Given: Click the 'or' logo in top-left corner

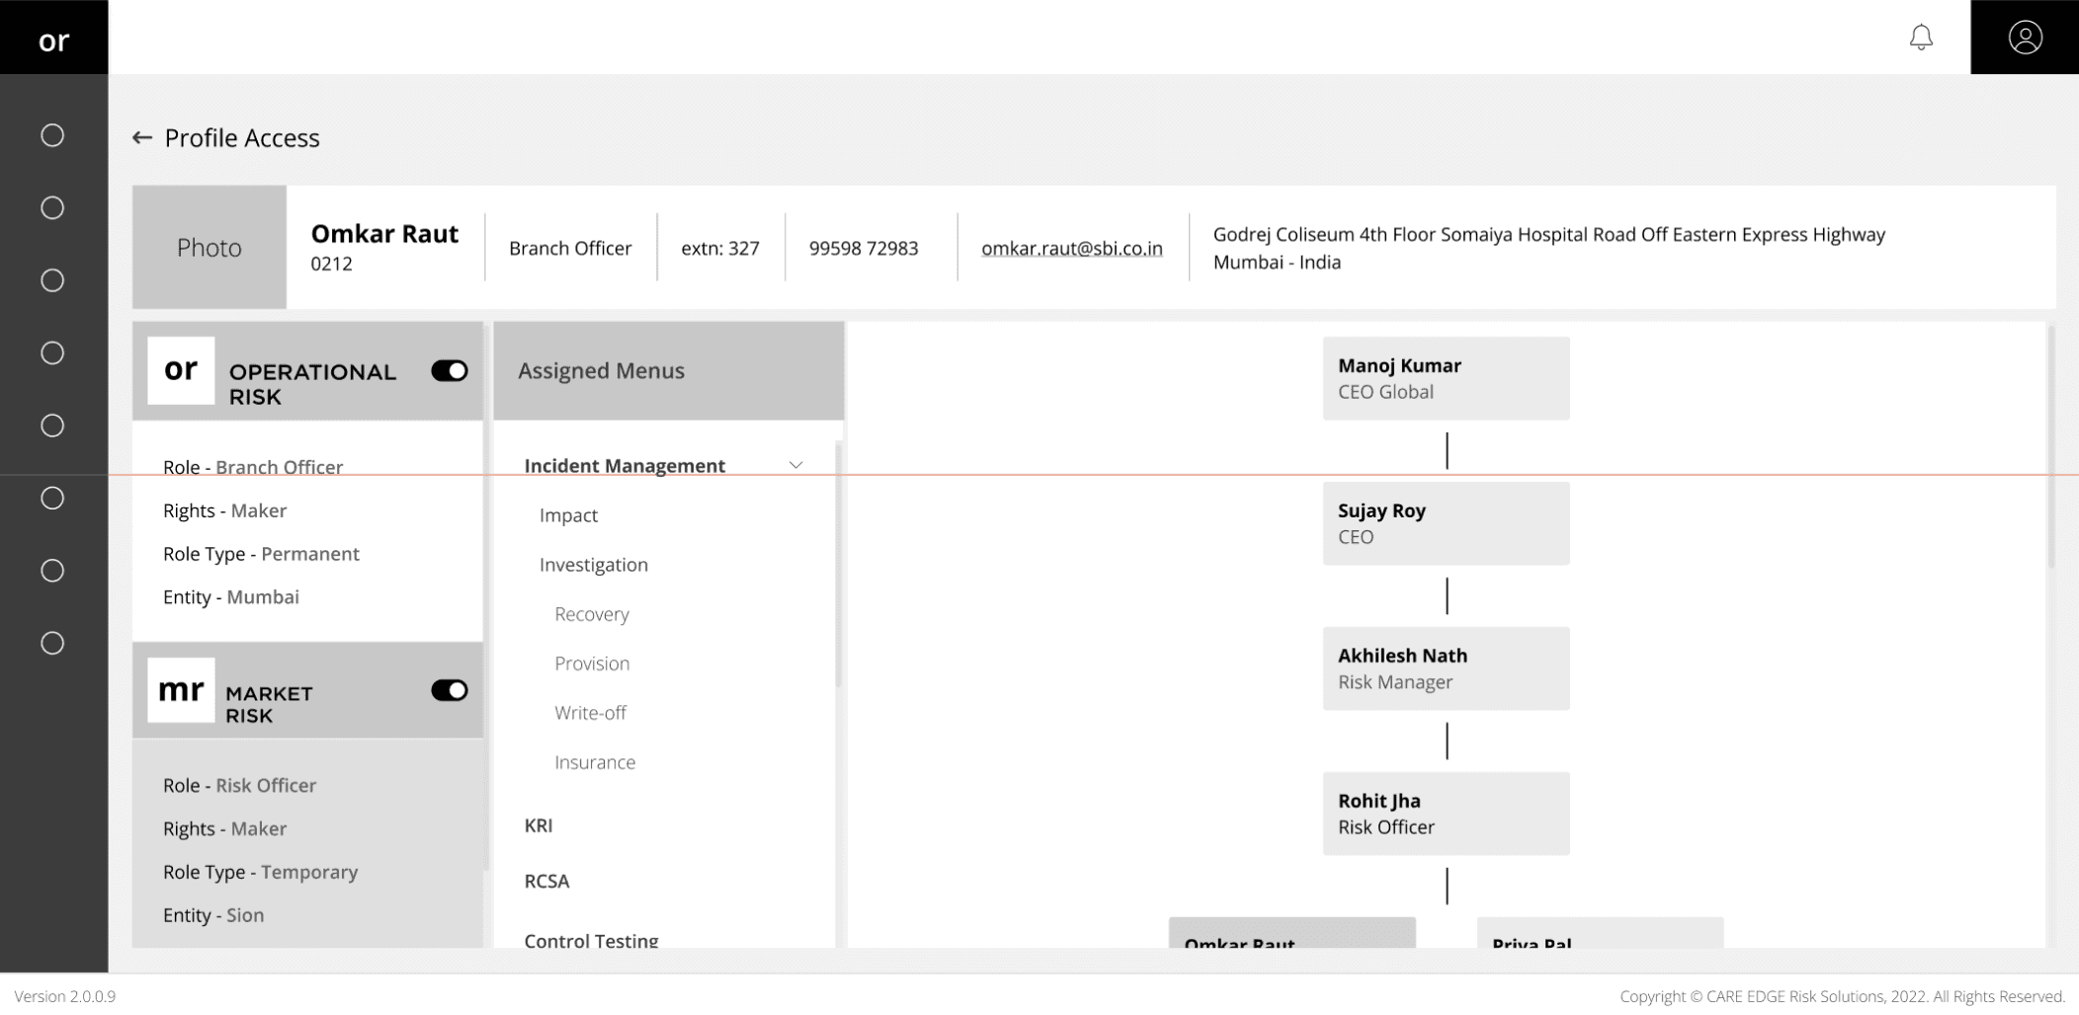Looking at the screenshot, I should (53, 39).
